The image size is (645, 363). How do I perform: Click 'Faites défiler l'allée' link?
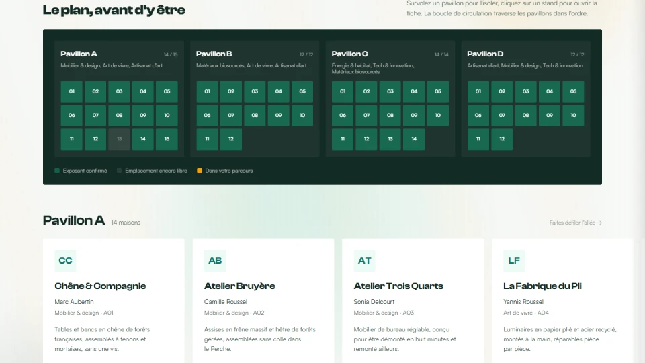[x=576, y=223]
